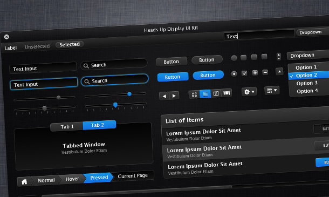This screenshot has height=197, width=329.
Task: Select the list view icon
Action: (205, 94)
